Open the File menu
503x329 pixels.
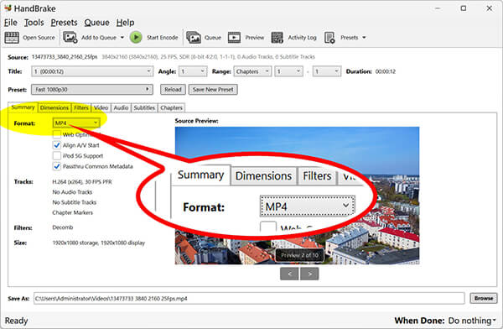pyautogui.click(x=11, y=23)
